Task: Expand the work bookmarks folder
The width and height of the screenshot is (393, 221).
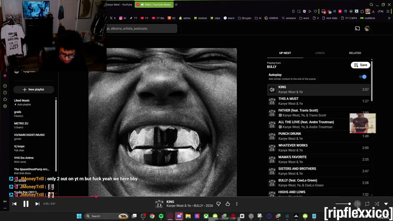Action: (x=304, y=18)
